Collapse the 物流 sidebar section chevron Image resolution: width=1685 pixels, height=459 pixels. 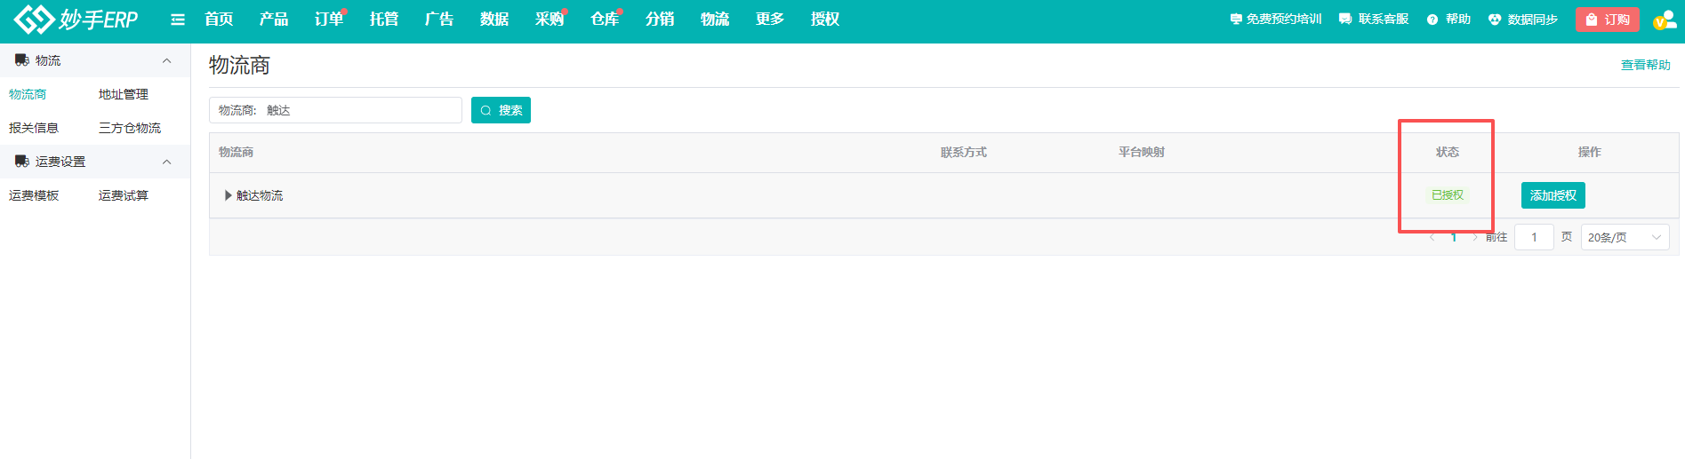[x=166, y=60]
